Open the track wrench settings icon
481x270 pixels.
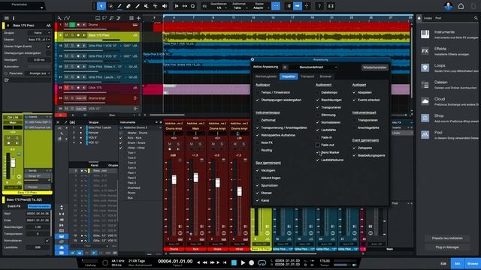coord(59,18)
